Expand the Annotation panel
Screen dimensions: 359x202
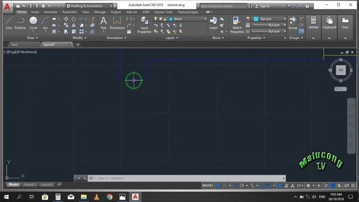117,38
